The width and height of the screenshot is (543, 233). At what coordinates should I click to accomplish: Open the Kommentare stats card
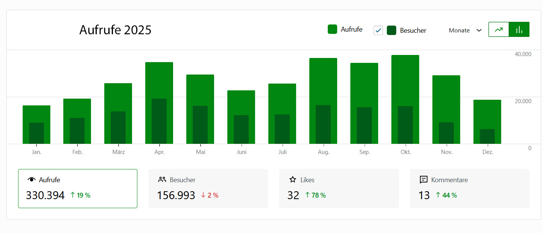469,189
